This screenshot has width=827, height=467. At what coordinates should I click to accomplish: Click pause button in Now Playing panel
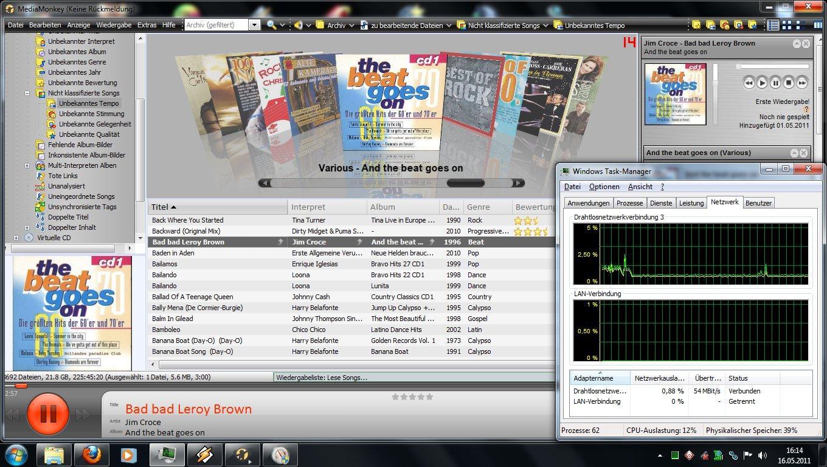tap(776, 83)
